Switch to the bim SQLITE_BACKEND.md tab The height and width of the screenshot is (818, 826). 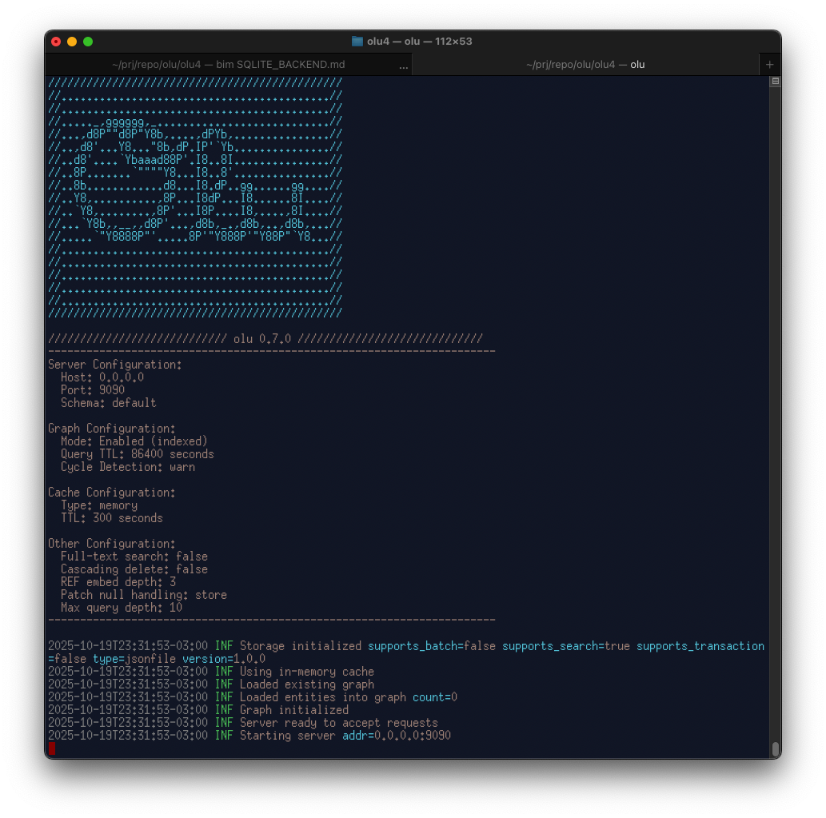tap(228, 64)
